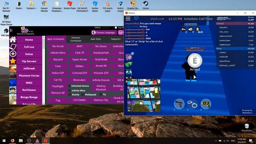Screen dimensions: 256x144
Task: Check the Infinite Nitro checkbox
Action: [70, 90]
